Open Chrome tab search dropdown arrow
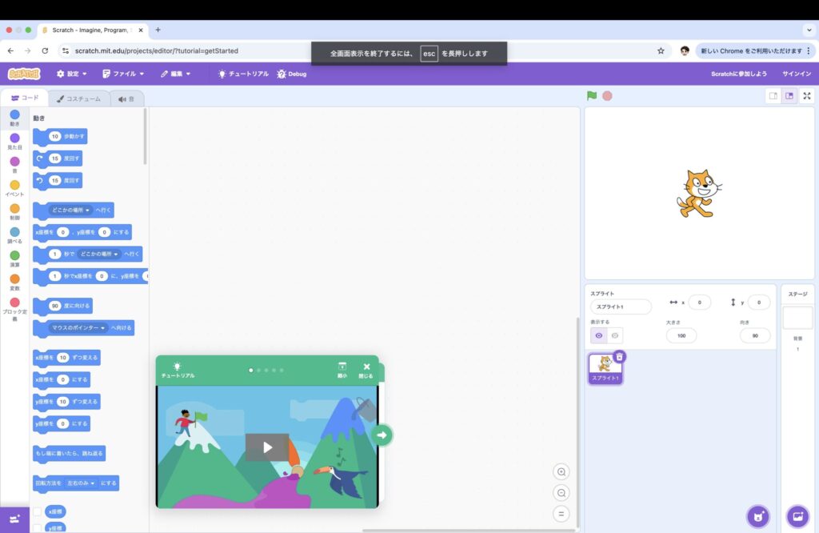The width and height of the screenshot is (819, 533). [x=809, y=30]
